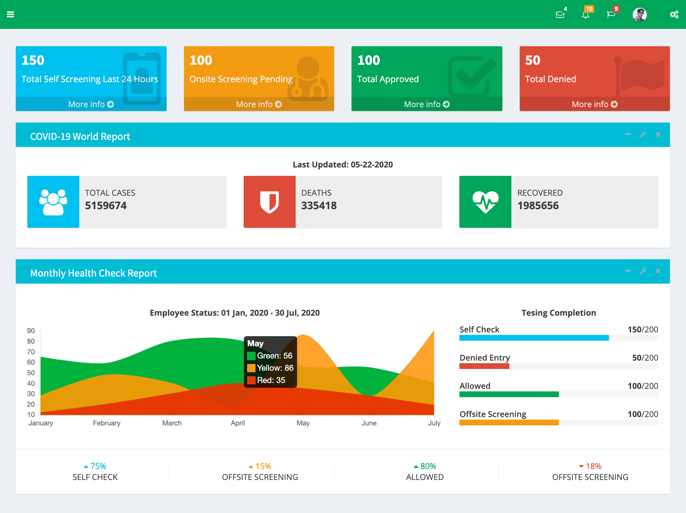Click the ALLOWED statistic label
686x513 pixels.
click(x=425, y=477)
